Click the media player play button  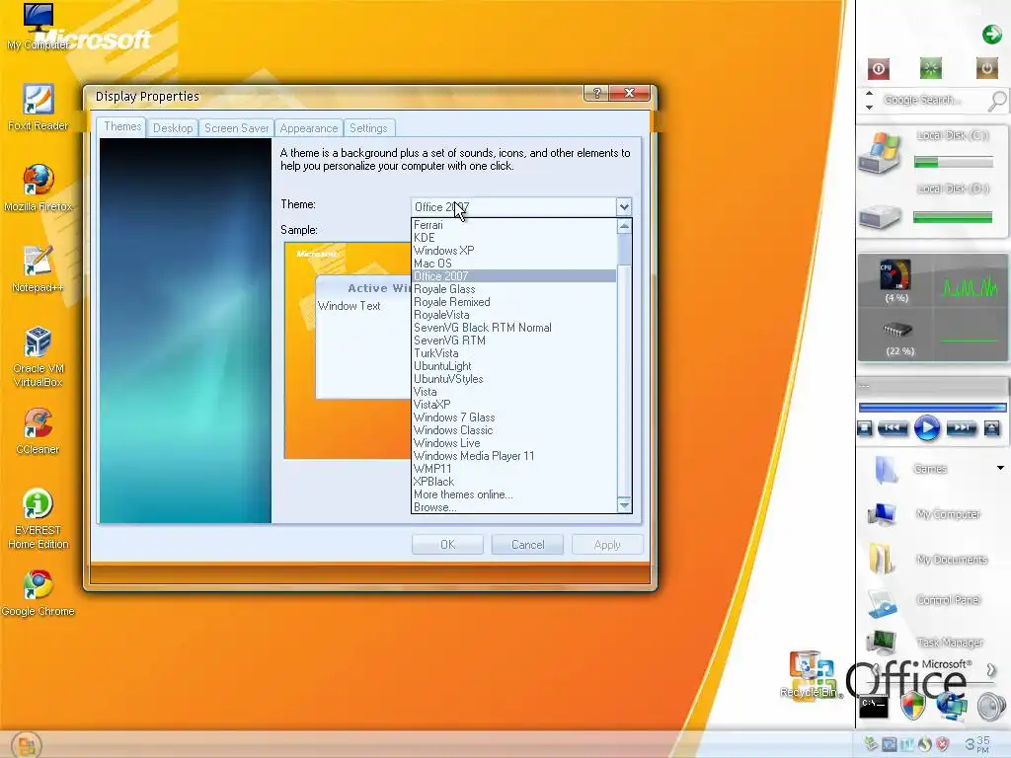tap(926, 428)
